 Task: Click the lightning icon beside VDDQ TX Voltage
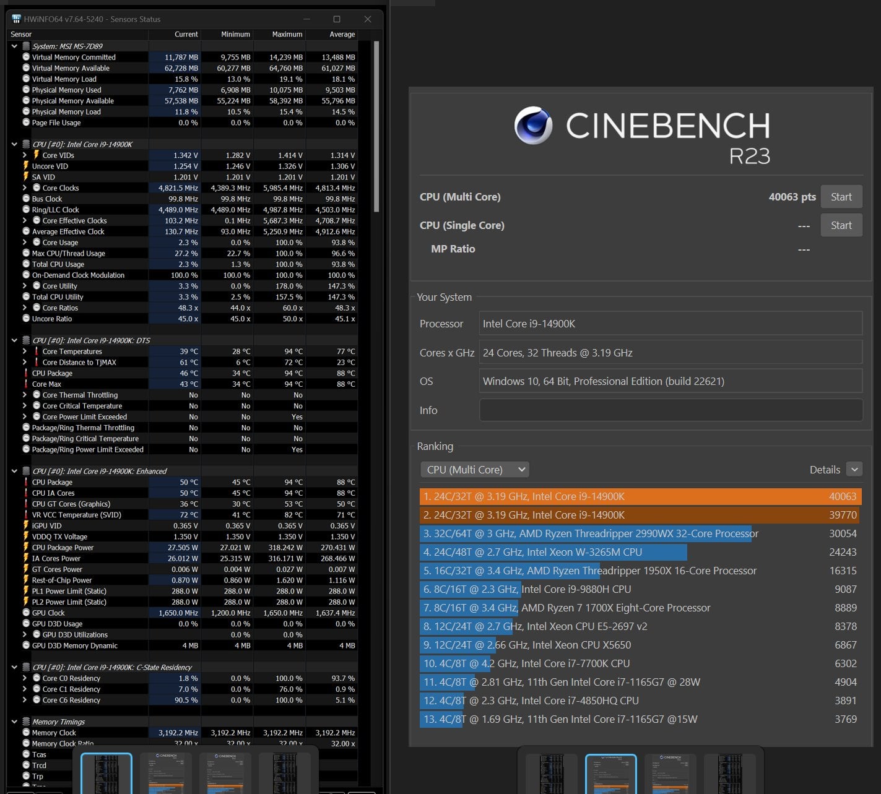click(x=26, y=537)
